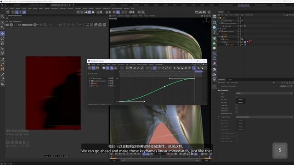Viewport: 294px width, 165px height.
Task: Expand the Key Light Animation track
Action: (x=90, y=81)
